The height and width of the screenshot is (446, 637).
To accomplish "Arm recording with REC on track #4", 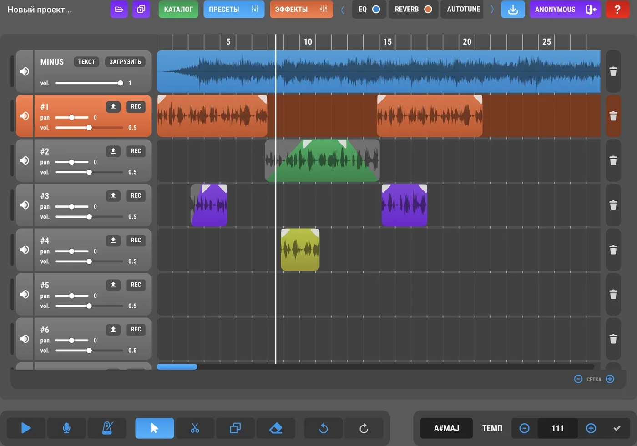I will [136, 240].
